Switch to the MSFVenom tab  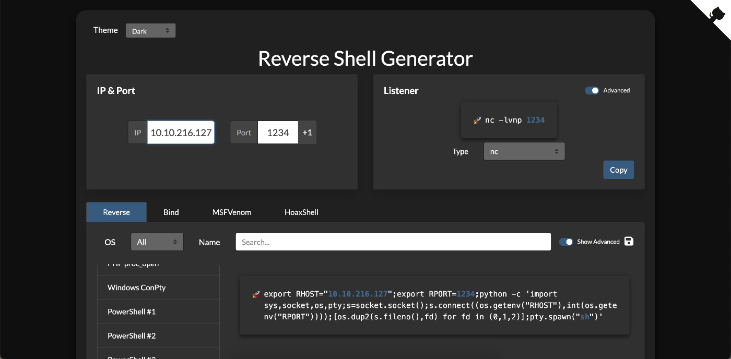[x=232, y=212]
